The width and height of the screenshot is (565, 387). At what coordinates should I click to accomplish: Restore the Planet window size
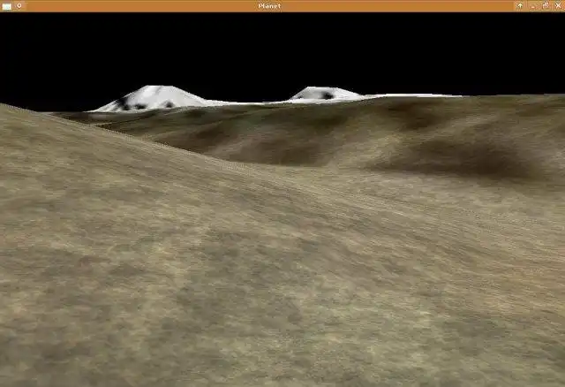point(546,5)
